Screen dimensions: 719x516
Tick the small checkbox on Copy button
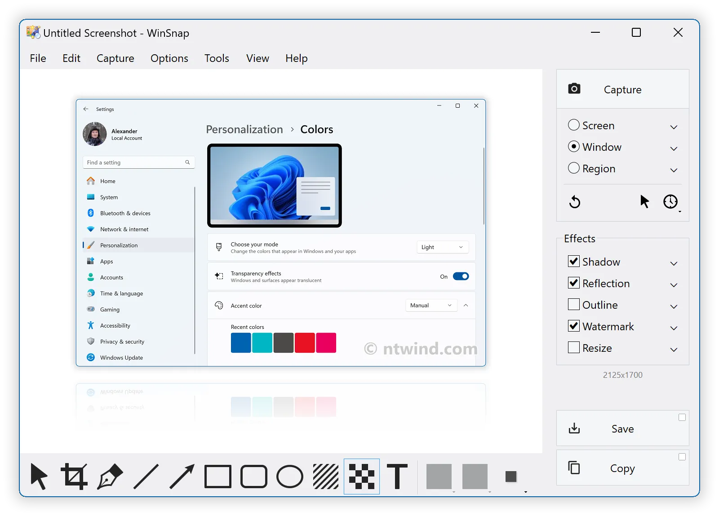(682, 457)
